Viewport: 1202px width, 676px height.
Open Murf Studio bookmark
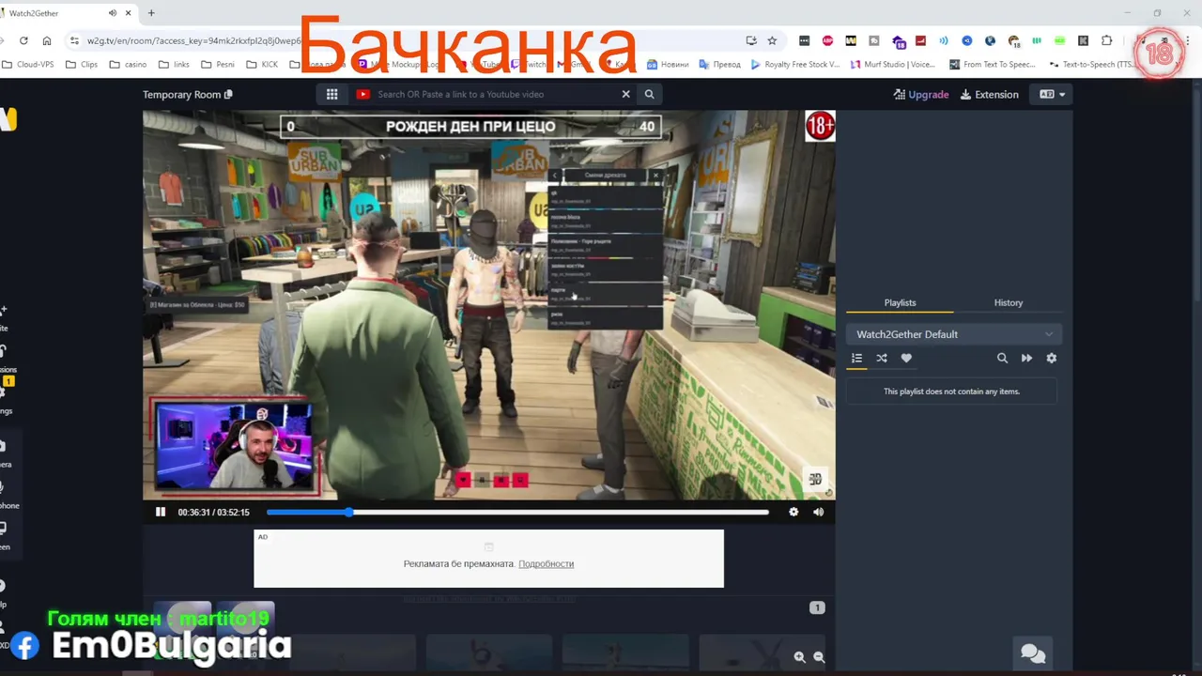click(x=892, y=64)
